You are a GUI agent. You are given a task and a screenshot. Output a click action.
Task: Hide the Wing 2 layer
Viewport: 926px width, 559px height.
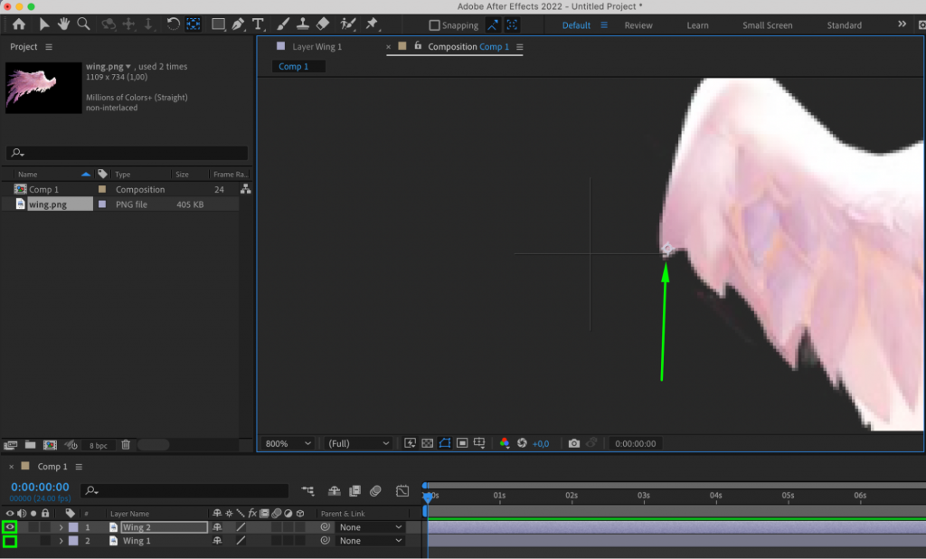[9, 526]
